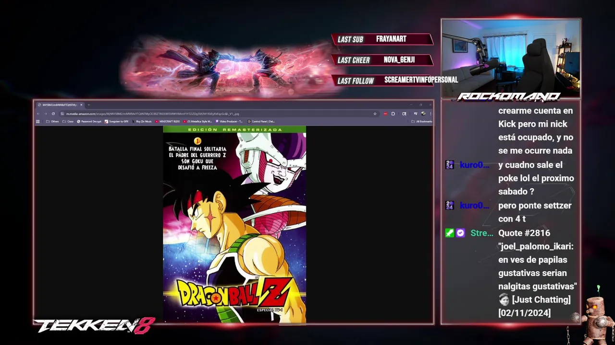Click the browser forward arrow

point(46,114)
